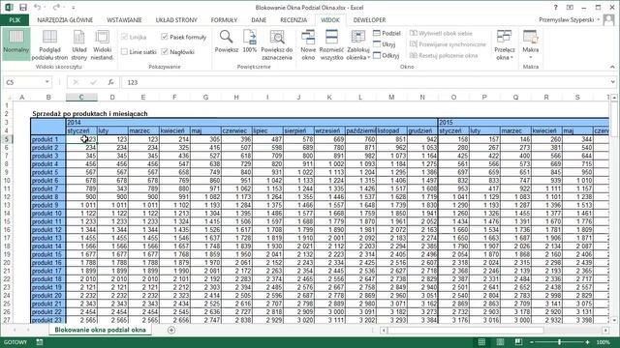Image resolution: width=620 pixels, height=348 pixels.
Task: Switch to UKŁAD STRONY tab
Action: tap(176, 19)
